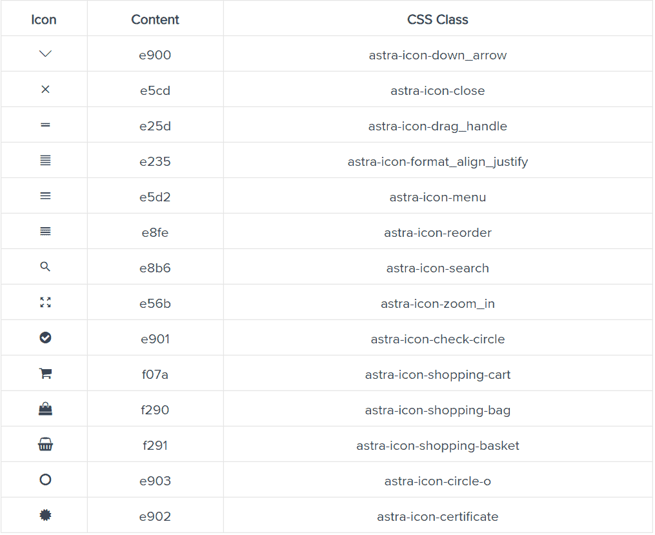This screenshot has width=655, height=535.
Task: Click the format align justify icon
Action: pos(45,161)
